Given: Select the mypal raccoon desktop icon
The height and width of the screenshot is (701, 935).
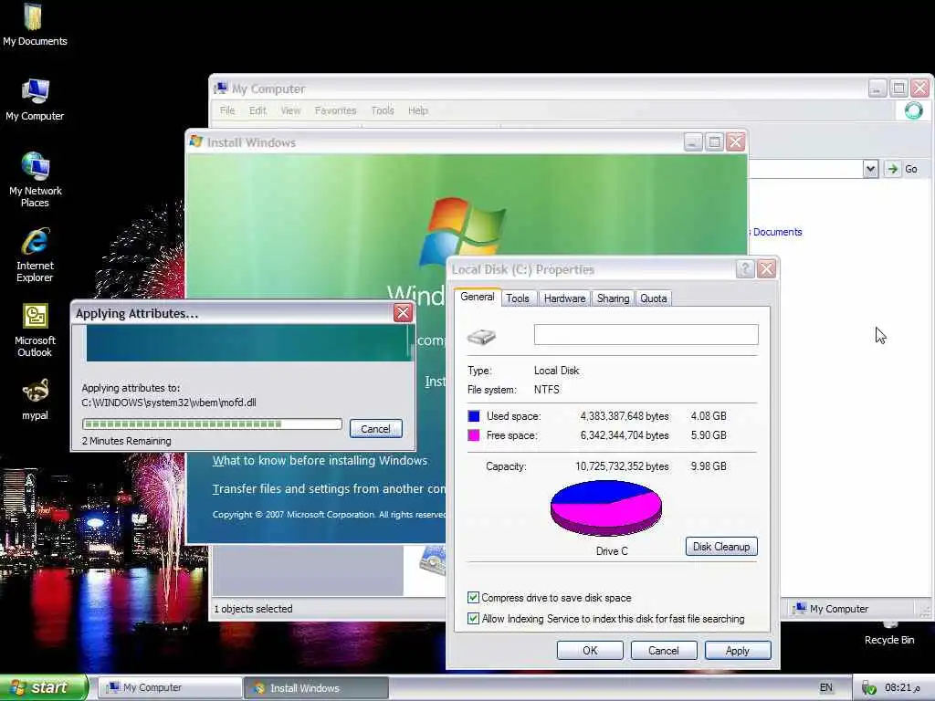Looking at the screenshot, I should tap(35, 399).
